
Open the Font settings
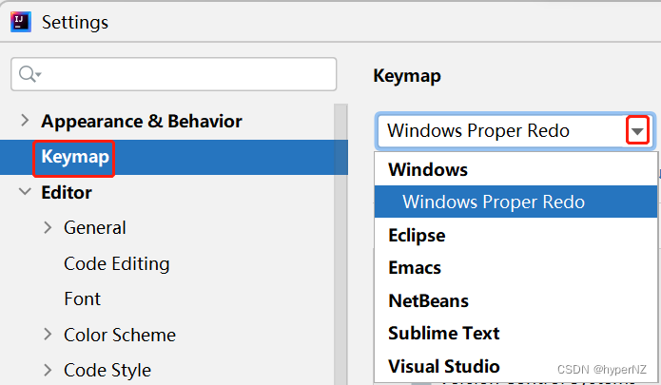click(82, 299)
